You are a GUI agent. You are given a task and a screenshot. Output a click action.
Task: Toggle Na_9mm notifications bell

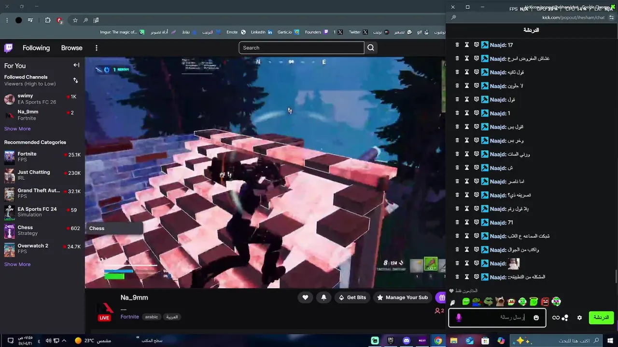(323, 297)
